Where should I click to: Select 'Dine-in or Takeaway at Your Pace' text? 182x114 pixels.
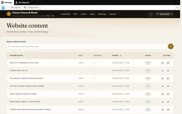(24, 63)
